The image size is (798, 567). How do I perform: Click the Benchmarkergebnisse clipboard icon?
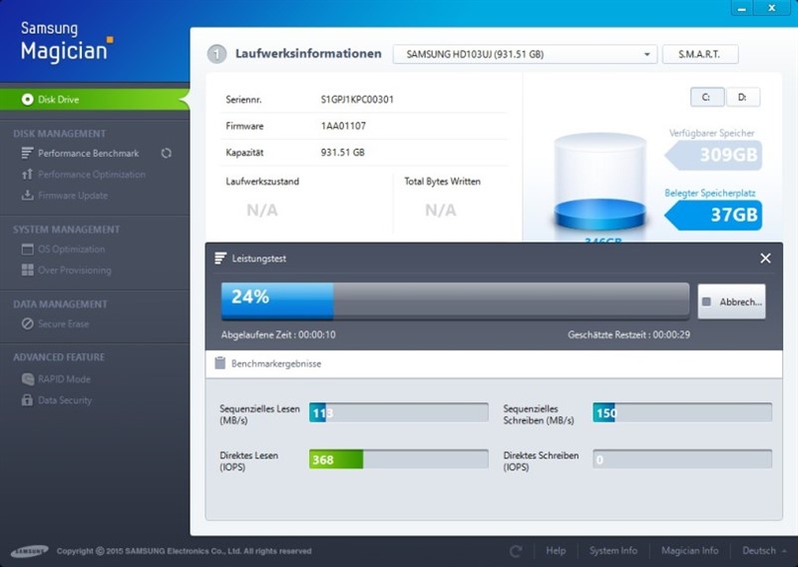point(219,363)
